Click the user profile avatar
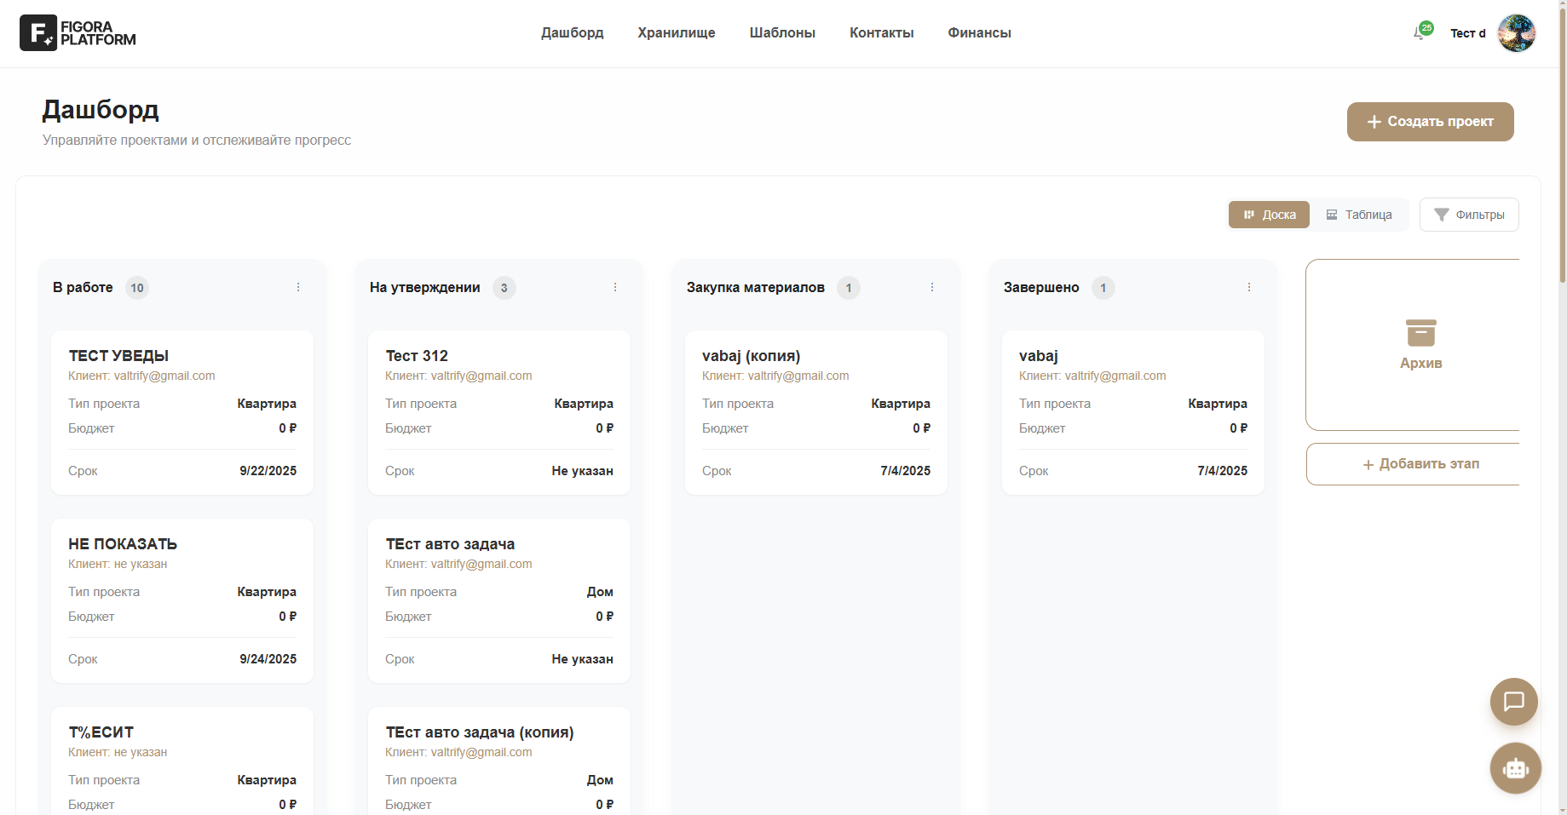 click(1516, 33)
